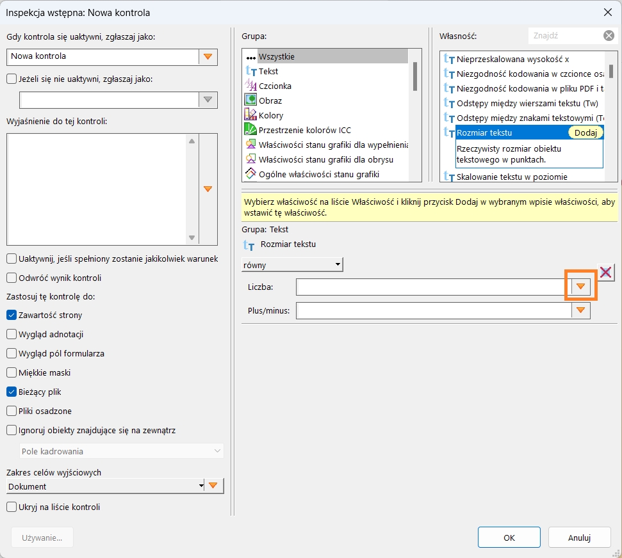The height and width of the screenshot is (558, 622).
Task: Open the orange arrow menu for Nowa kontrola field
Action: pyautogui.click(x=208, y=57)
